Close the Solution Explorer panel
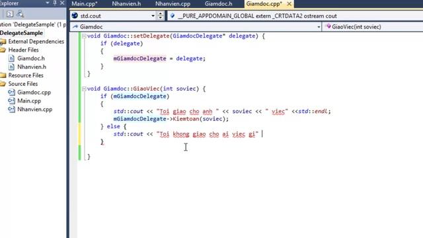The width and height of the screenshot is (423, 238). (x=62, y=3)
